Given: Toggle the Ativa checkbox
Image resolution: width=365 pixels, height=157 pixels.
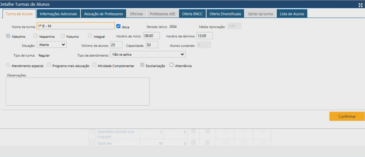Looking at the screenshot, I should [x=119, y=27].
